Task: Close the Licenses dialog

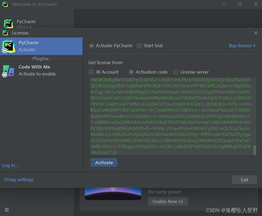Action: (x=256, y=33)
